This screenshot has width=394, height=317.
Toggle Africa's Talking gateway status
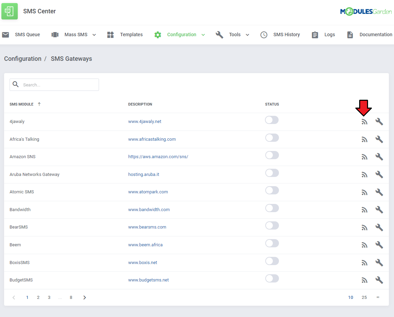point(272,138)
